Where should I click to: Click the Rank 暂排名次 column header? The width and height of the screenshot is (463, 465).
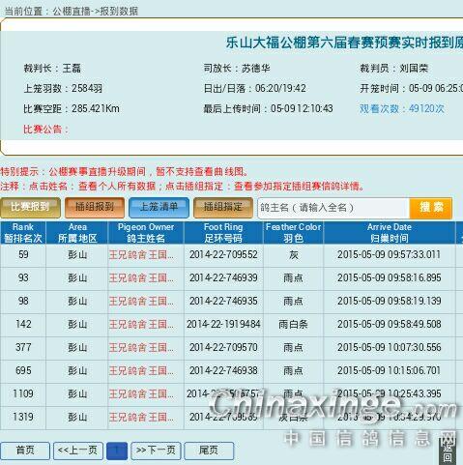tap(23, 233)
